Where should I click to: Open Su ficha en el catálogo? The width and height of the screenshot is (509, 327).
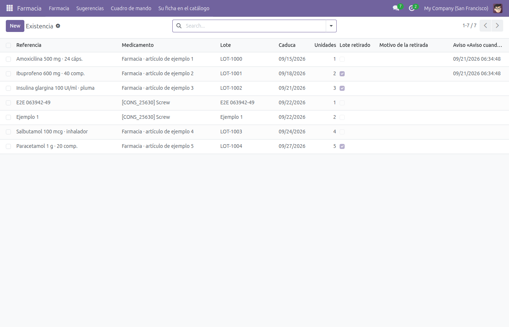click(184, 8)
